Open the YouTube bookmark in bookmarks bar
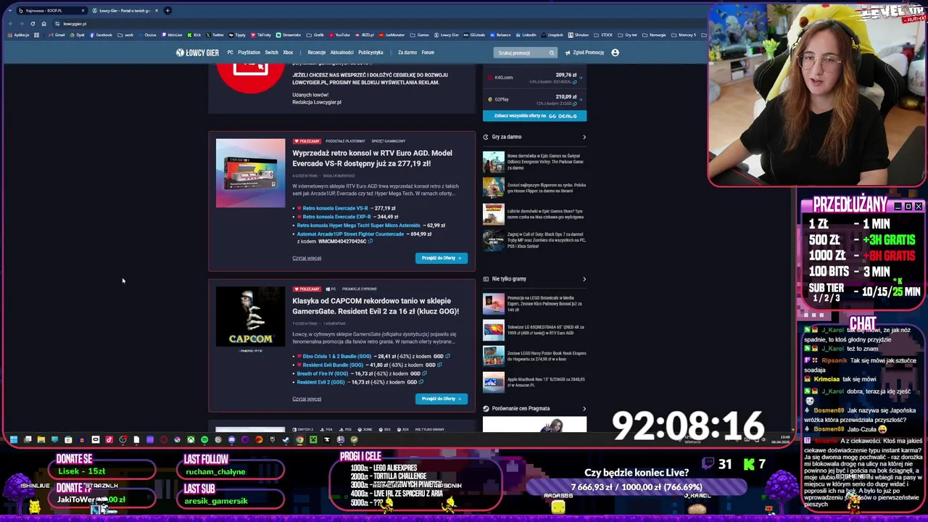 tap(339, 35)
